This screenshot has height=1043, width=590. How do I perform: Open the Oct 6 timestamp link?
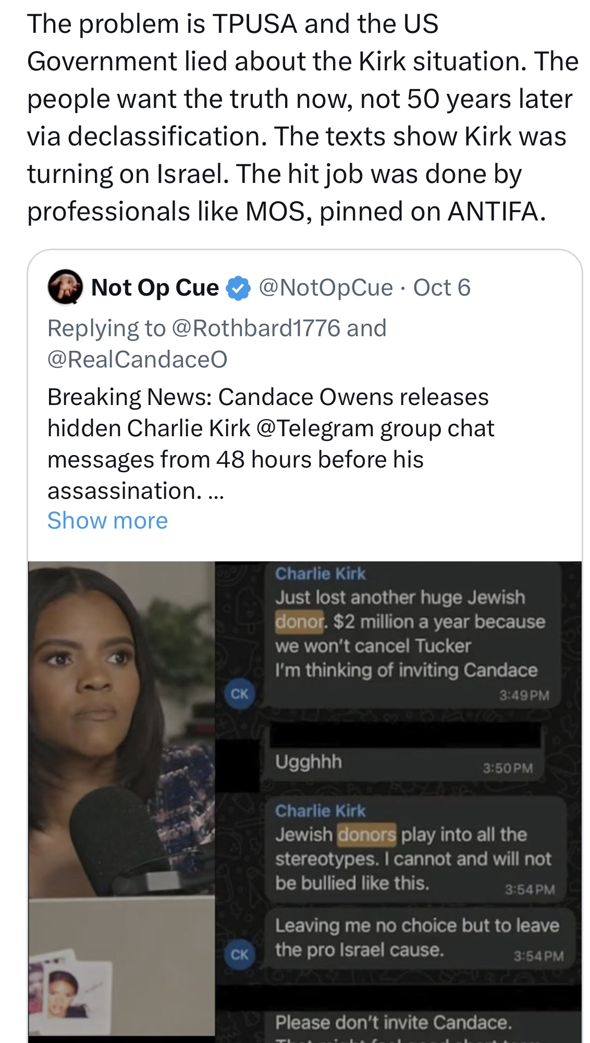pos(441,288)
